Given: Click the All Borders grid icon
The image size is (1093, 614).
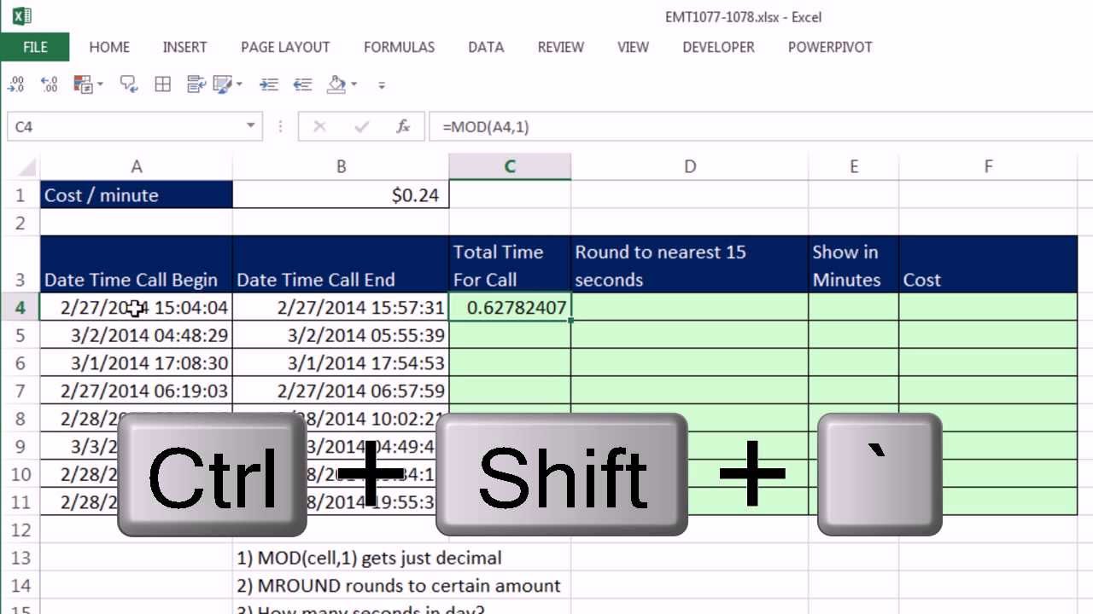Looking at the screenshot, I should tap(162, 84).
